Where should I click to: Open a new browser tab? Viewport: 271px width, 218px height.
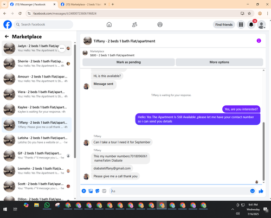tap(113, 4)
